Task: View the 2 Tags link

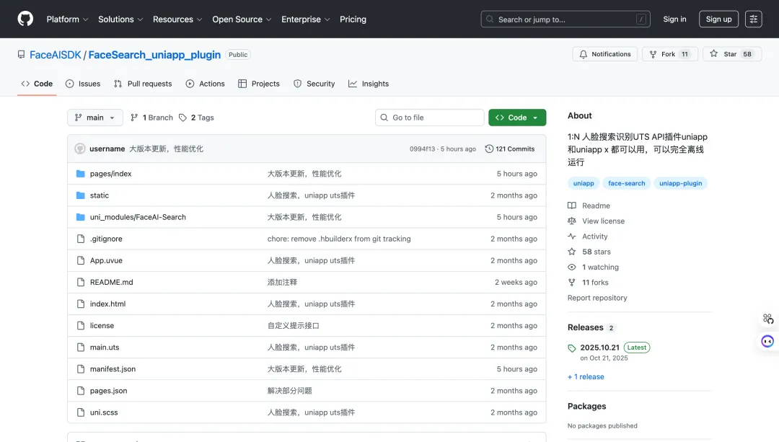Action: point(197,118)
